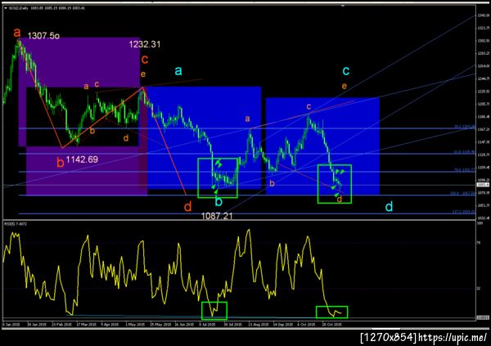Select the left green rectangle on RSI panel
The height and width of the screenshot is (346, 491).
coord(214,311)
